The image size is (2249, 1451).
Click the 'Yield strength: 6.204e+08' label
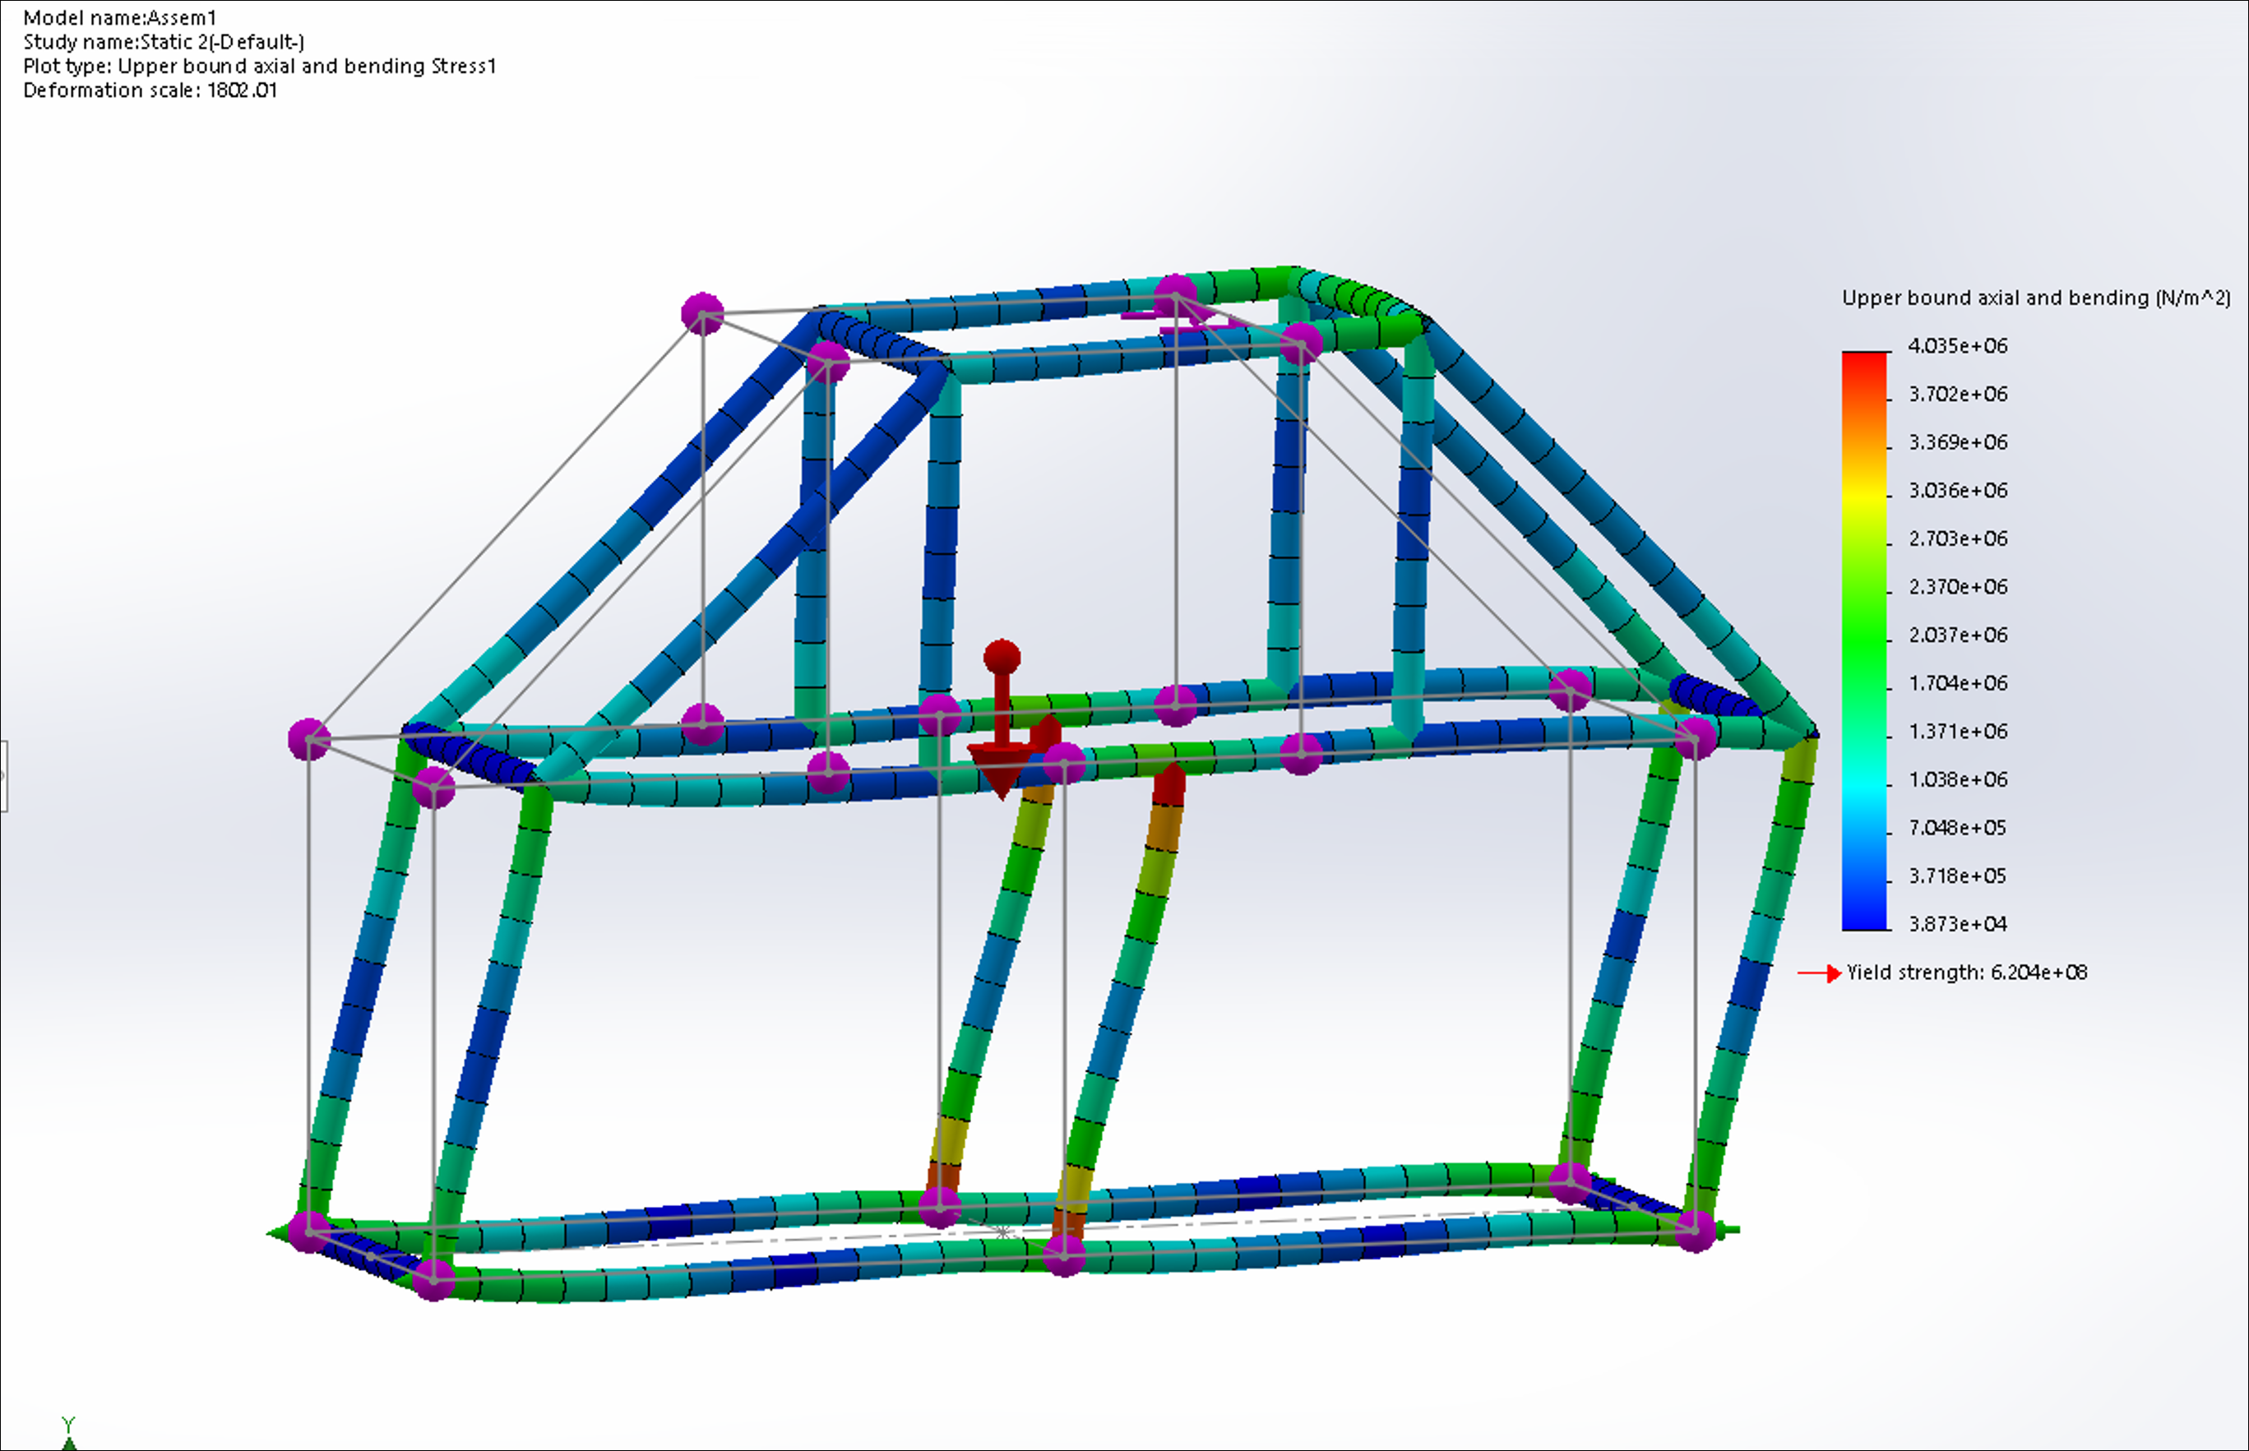1967,973
